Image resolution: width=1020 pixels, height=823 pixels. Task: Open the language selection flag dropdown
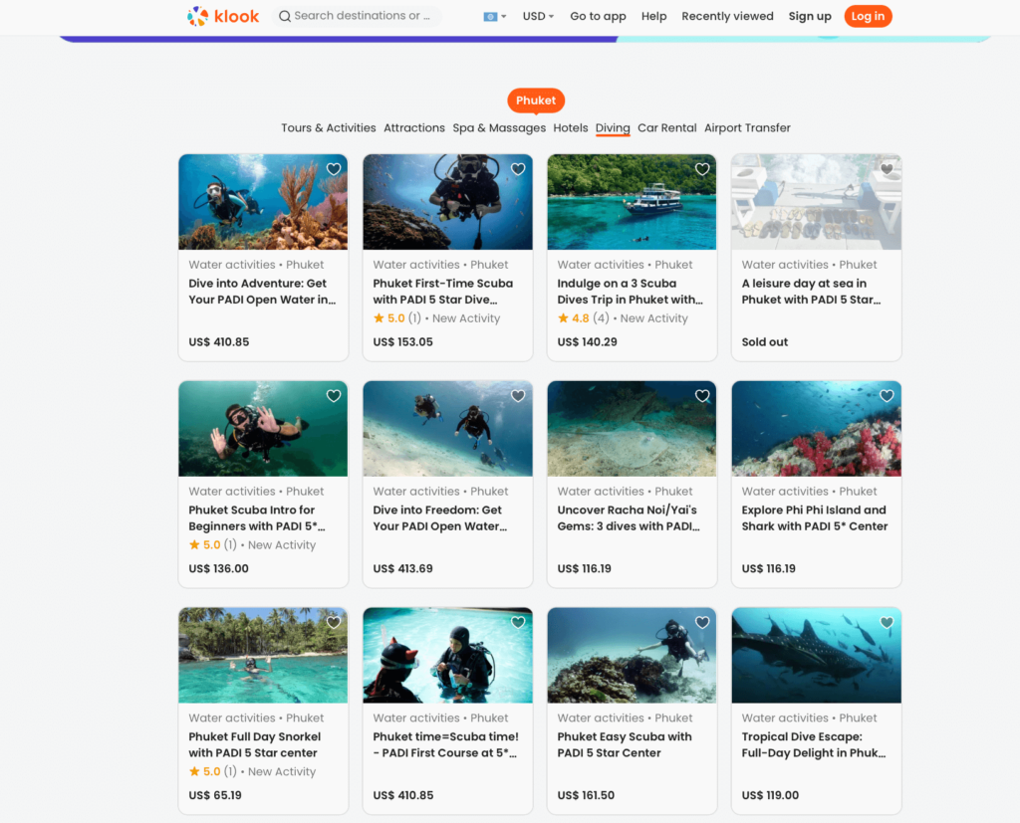494,16
